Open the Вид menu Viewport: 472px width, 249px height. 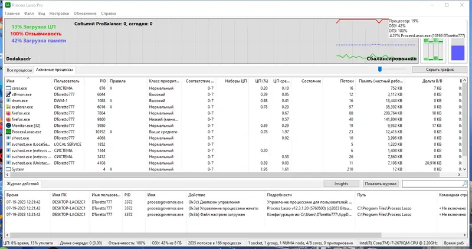[41, 14]
